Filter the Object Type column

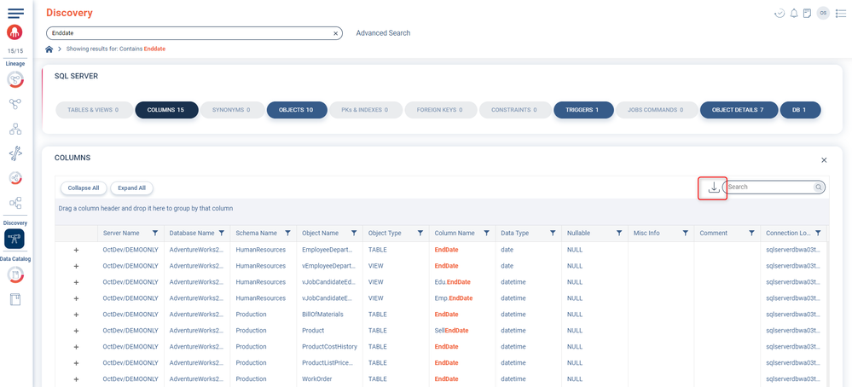point(420,233)
